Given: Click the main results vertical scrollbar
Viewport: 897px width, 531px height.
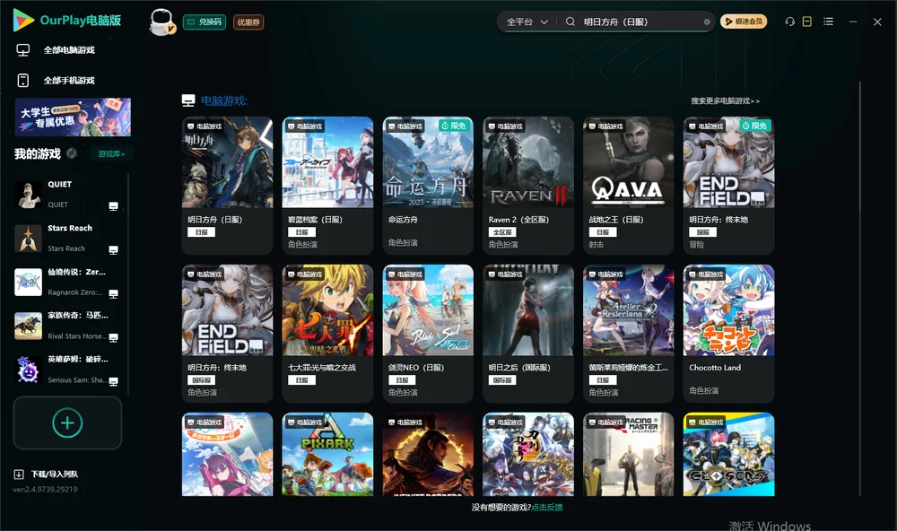Looking at the screenshot, I should 860,289.
